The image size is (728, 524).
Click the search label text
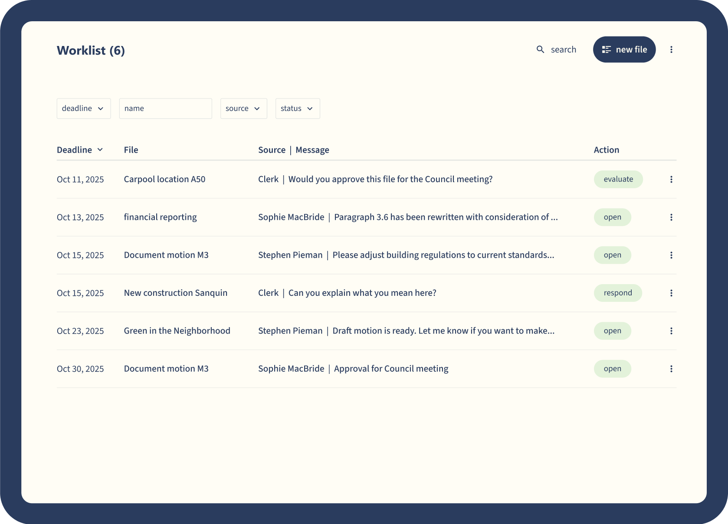(564, 49)
